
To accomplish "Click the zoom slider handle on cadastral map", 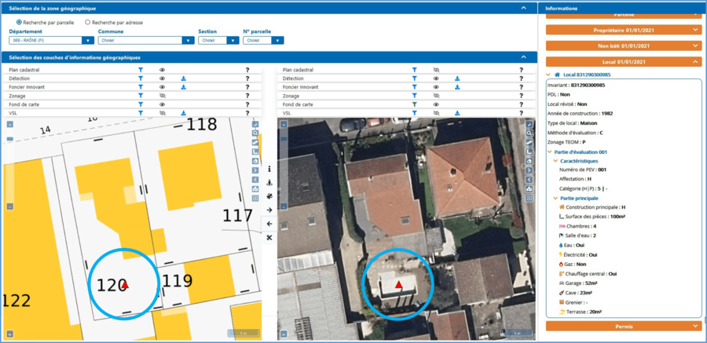I will (9, 138).
